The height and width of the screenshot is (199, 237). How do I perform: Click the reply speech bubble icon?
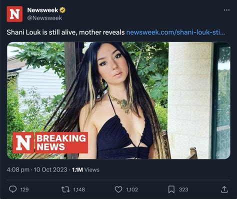tap(12, 189)
